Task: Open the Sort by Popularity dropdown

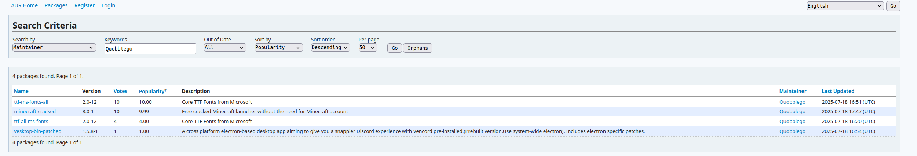Action: 278,48
